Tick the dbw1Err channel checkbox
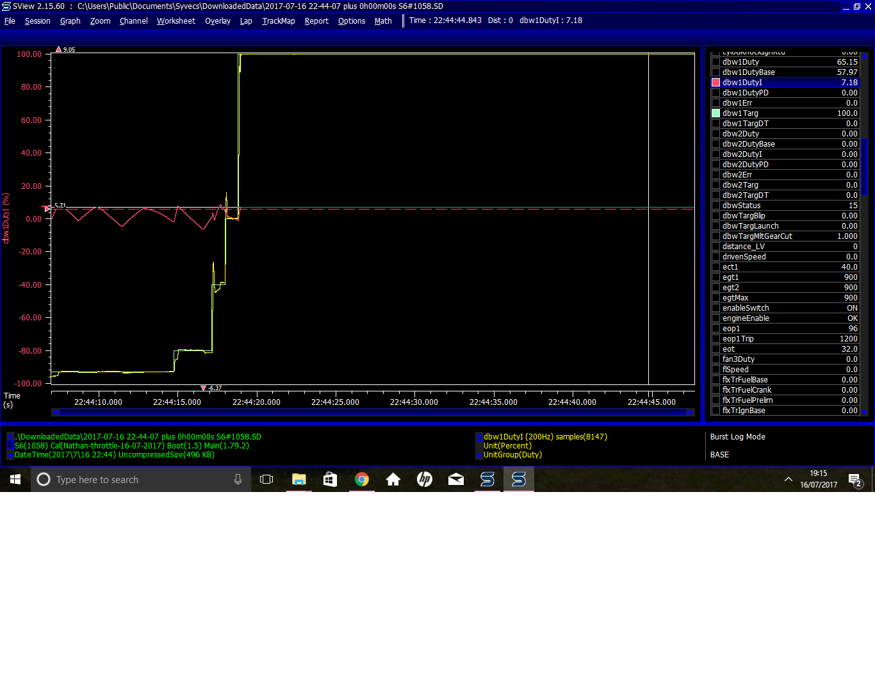 click(x=716, y=103)
